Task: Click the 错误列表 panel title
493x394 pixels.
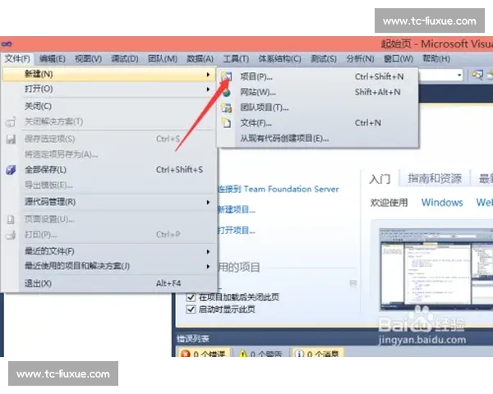Action: (x=193, y=339)
